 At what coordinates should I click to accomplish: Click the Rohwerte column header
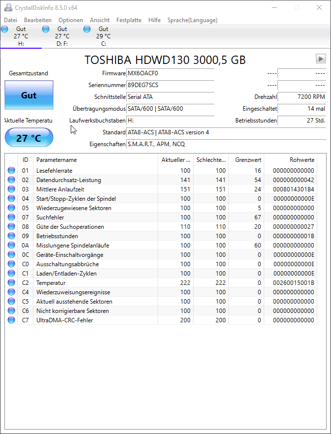pyautogui.click(x=290, y=160)
